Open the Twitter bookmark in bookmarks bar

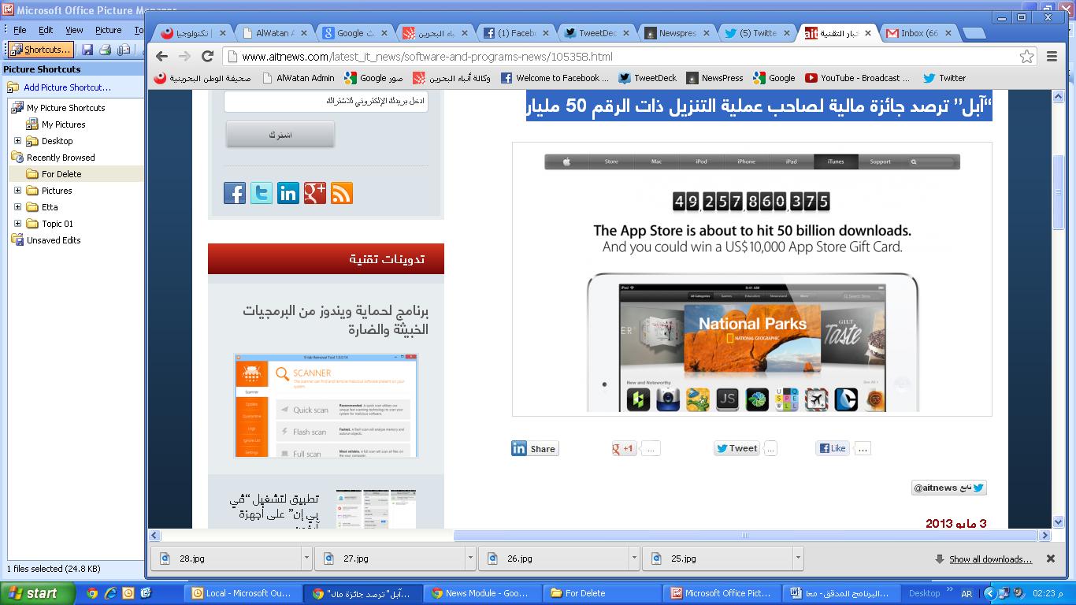(944, 78)
